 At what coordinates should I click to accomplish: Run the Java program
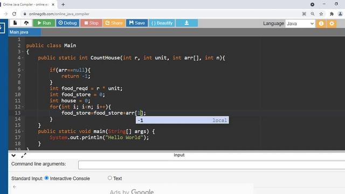pyautogui.click(x=44, y=23)
